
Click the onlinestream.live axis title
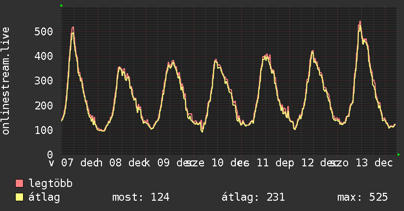(6, 81)
